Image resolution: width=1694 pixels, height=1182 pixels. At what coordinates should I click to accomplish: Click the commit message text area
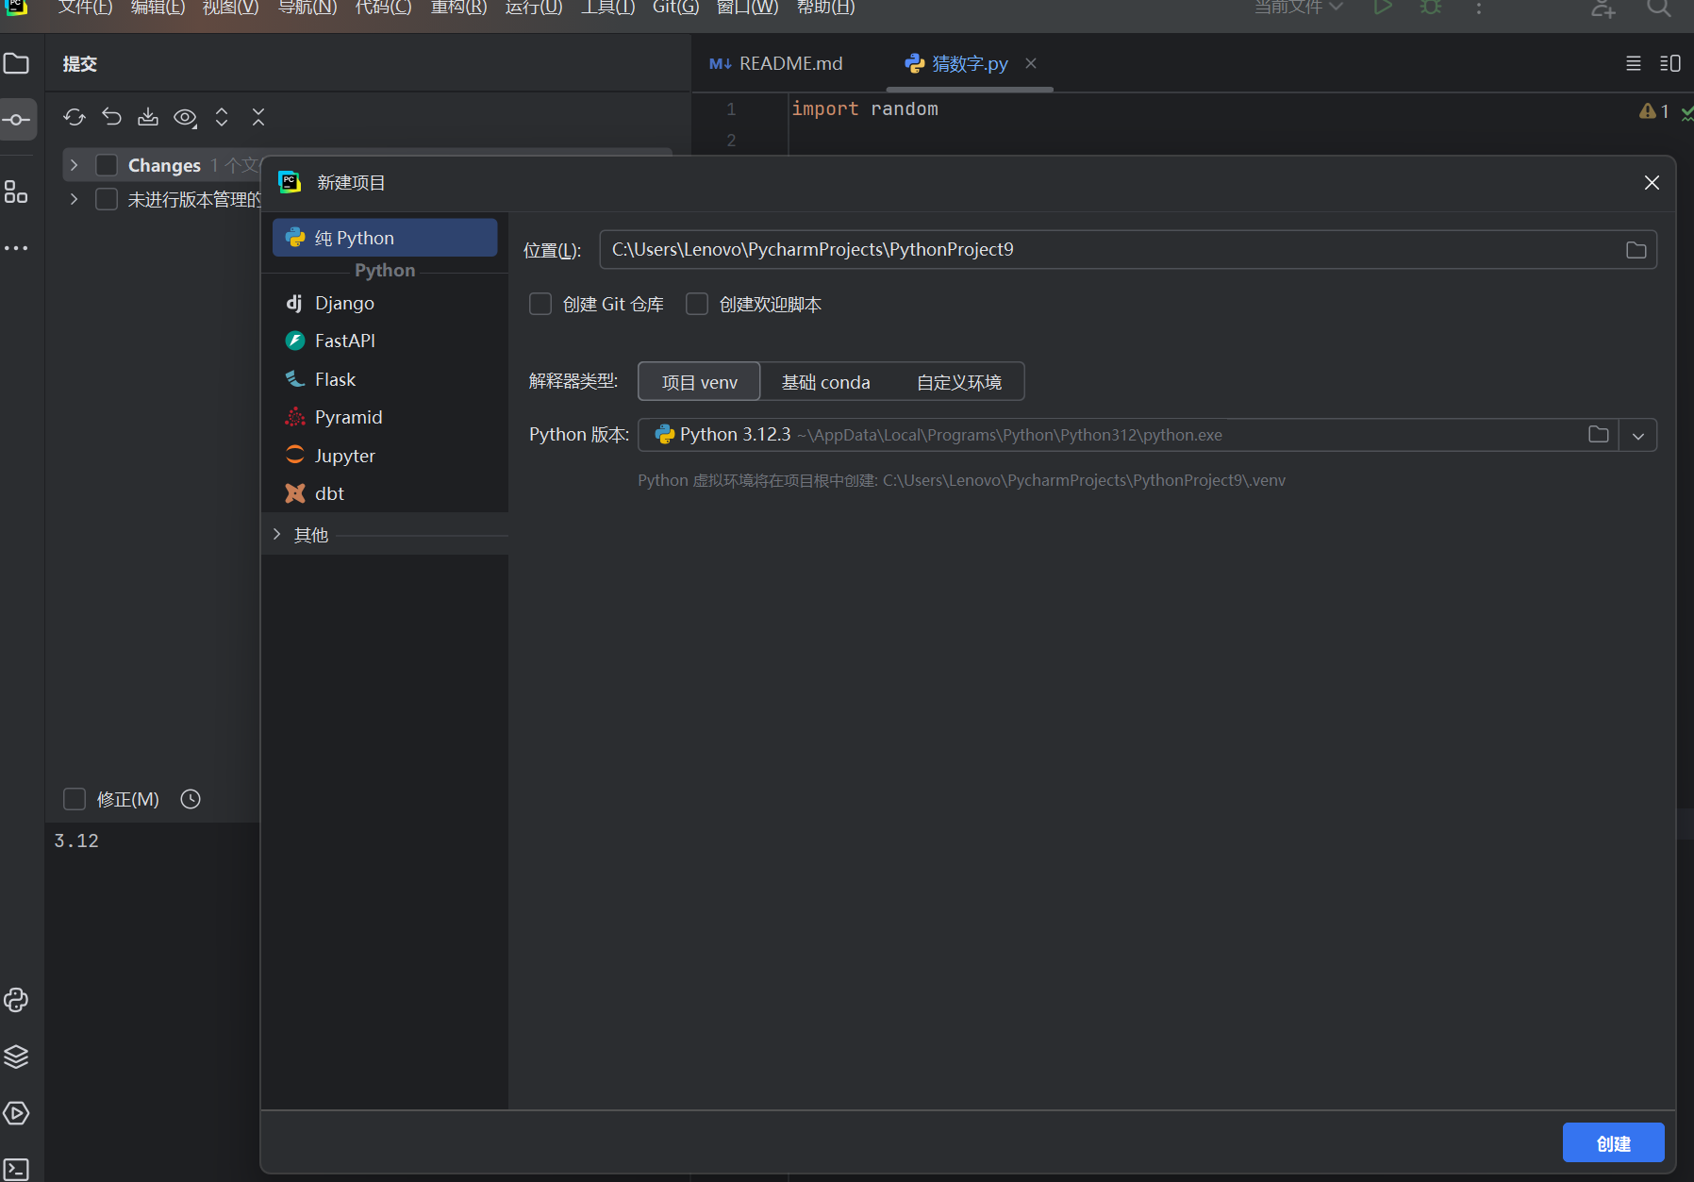click(152, 1000)
